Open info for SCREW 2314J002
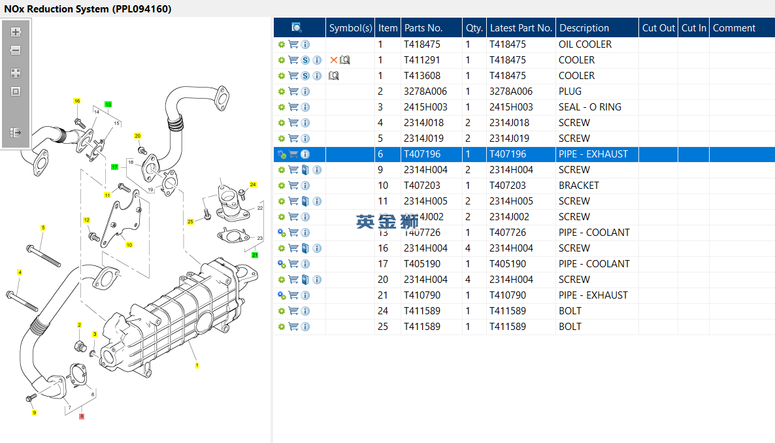 pos(305,217)
